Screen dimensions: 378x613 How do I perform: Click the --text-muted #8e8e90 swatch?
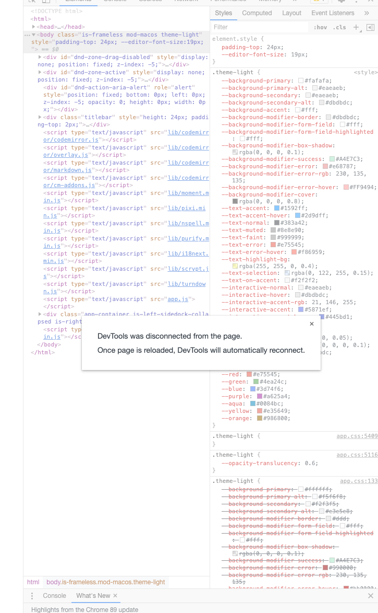pyautogui.click(x=273, y=230)
